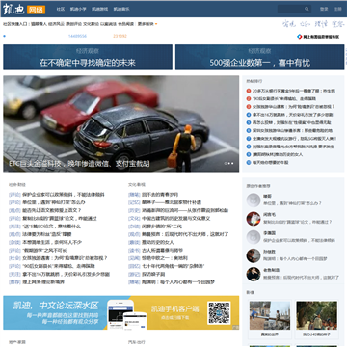
Task: Click author avatar beside 陶渊明 post in sidebar
Action: pyautogui.click(x=254, y=255)
